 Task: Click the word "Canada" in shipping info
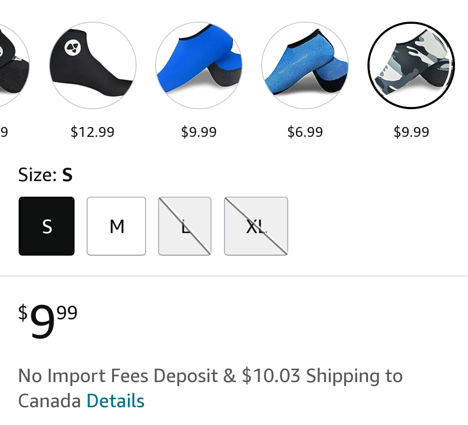[49, 401]
